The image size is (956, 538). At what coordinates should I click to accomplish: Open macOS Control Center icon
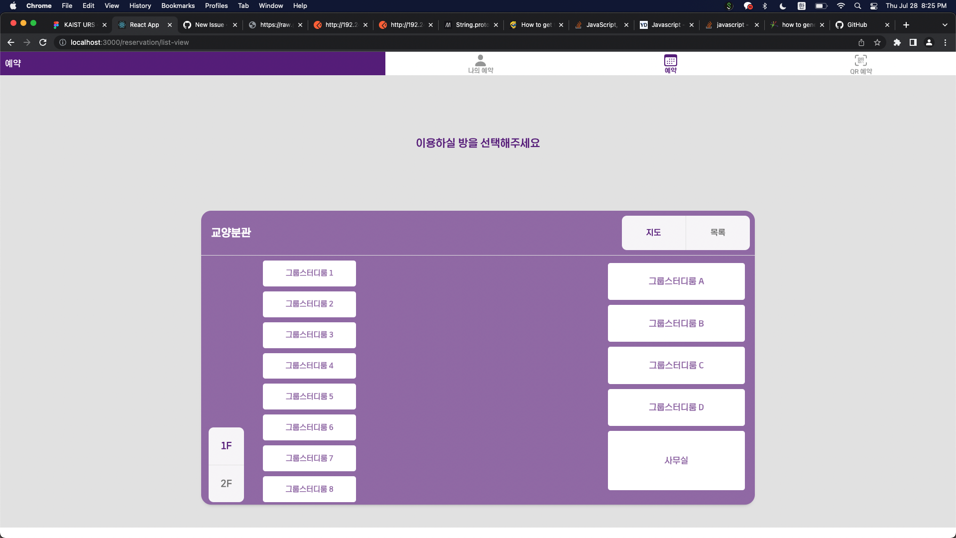(874, 6)
